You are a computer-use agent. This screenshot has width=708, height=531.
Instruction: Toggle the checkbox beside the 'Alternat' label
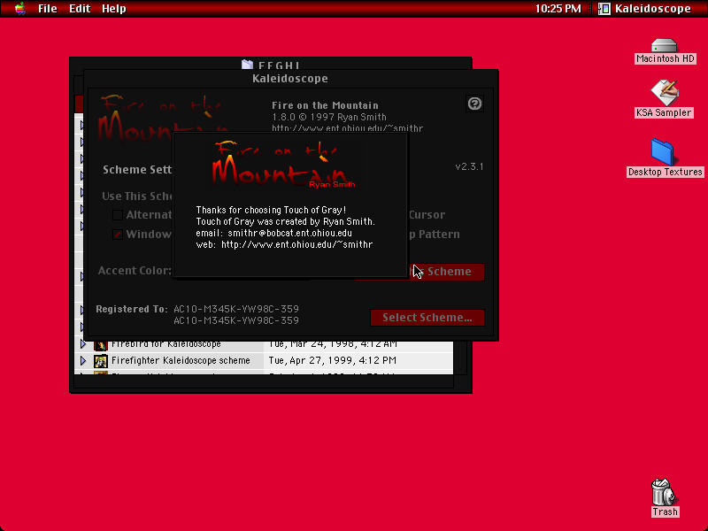[x=118, y=215]
